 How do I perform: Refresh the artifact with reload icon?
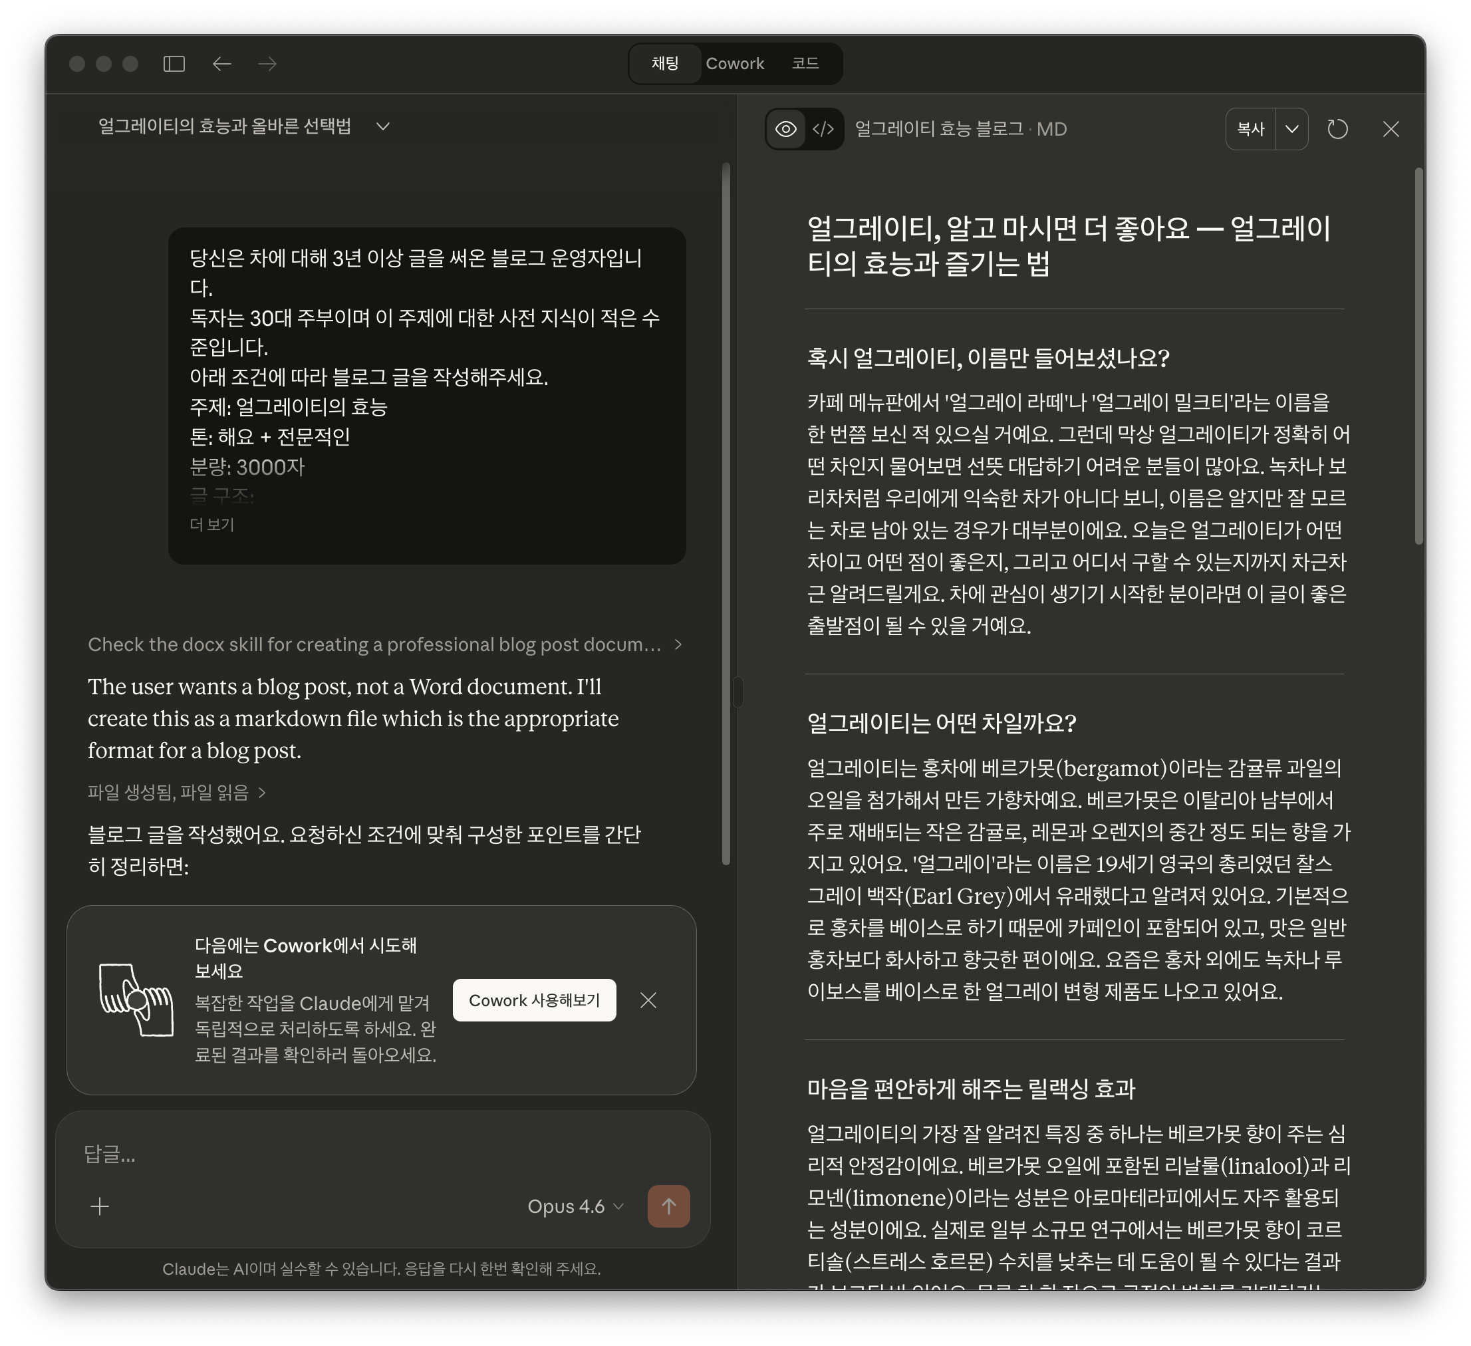1337,129
